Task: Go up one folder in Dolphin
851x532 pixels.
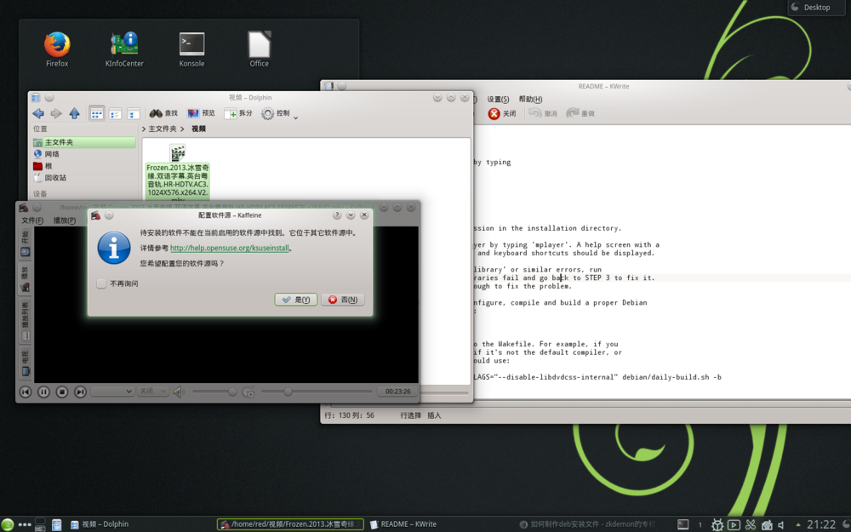Action: tap(74, 113)
